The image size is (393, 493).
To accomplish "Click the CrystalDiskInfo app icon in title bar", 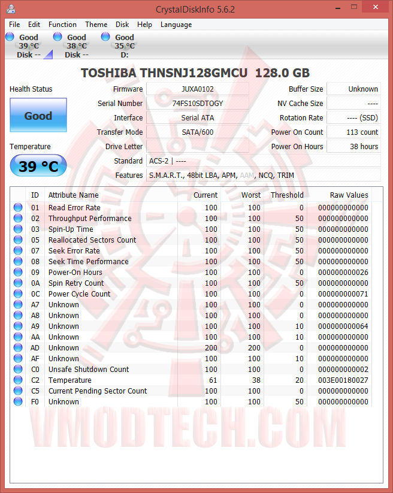I will point(11,9).
